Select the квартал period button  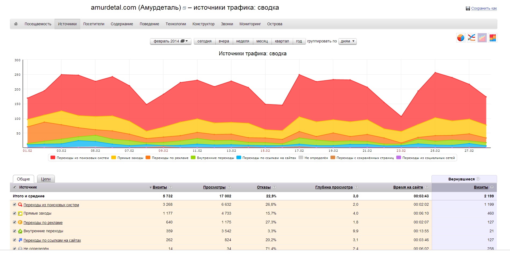point(282,41)
